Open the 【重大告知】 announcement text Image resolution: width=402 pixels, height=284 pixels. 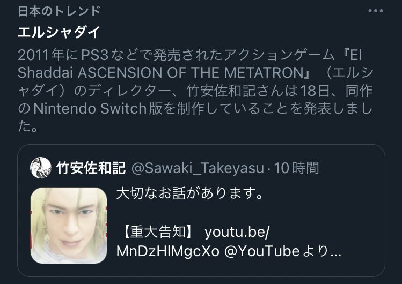tap(158, 232)
